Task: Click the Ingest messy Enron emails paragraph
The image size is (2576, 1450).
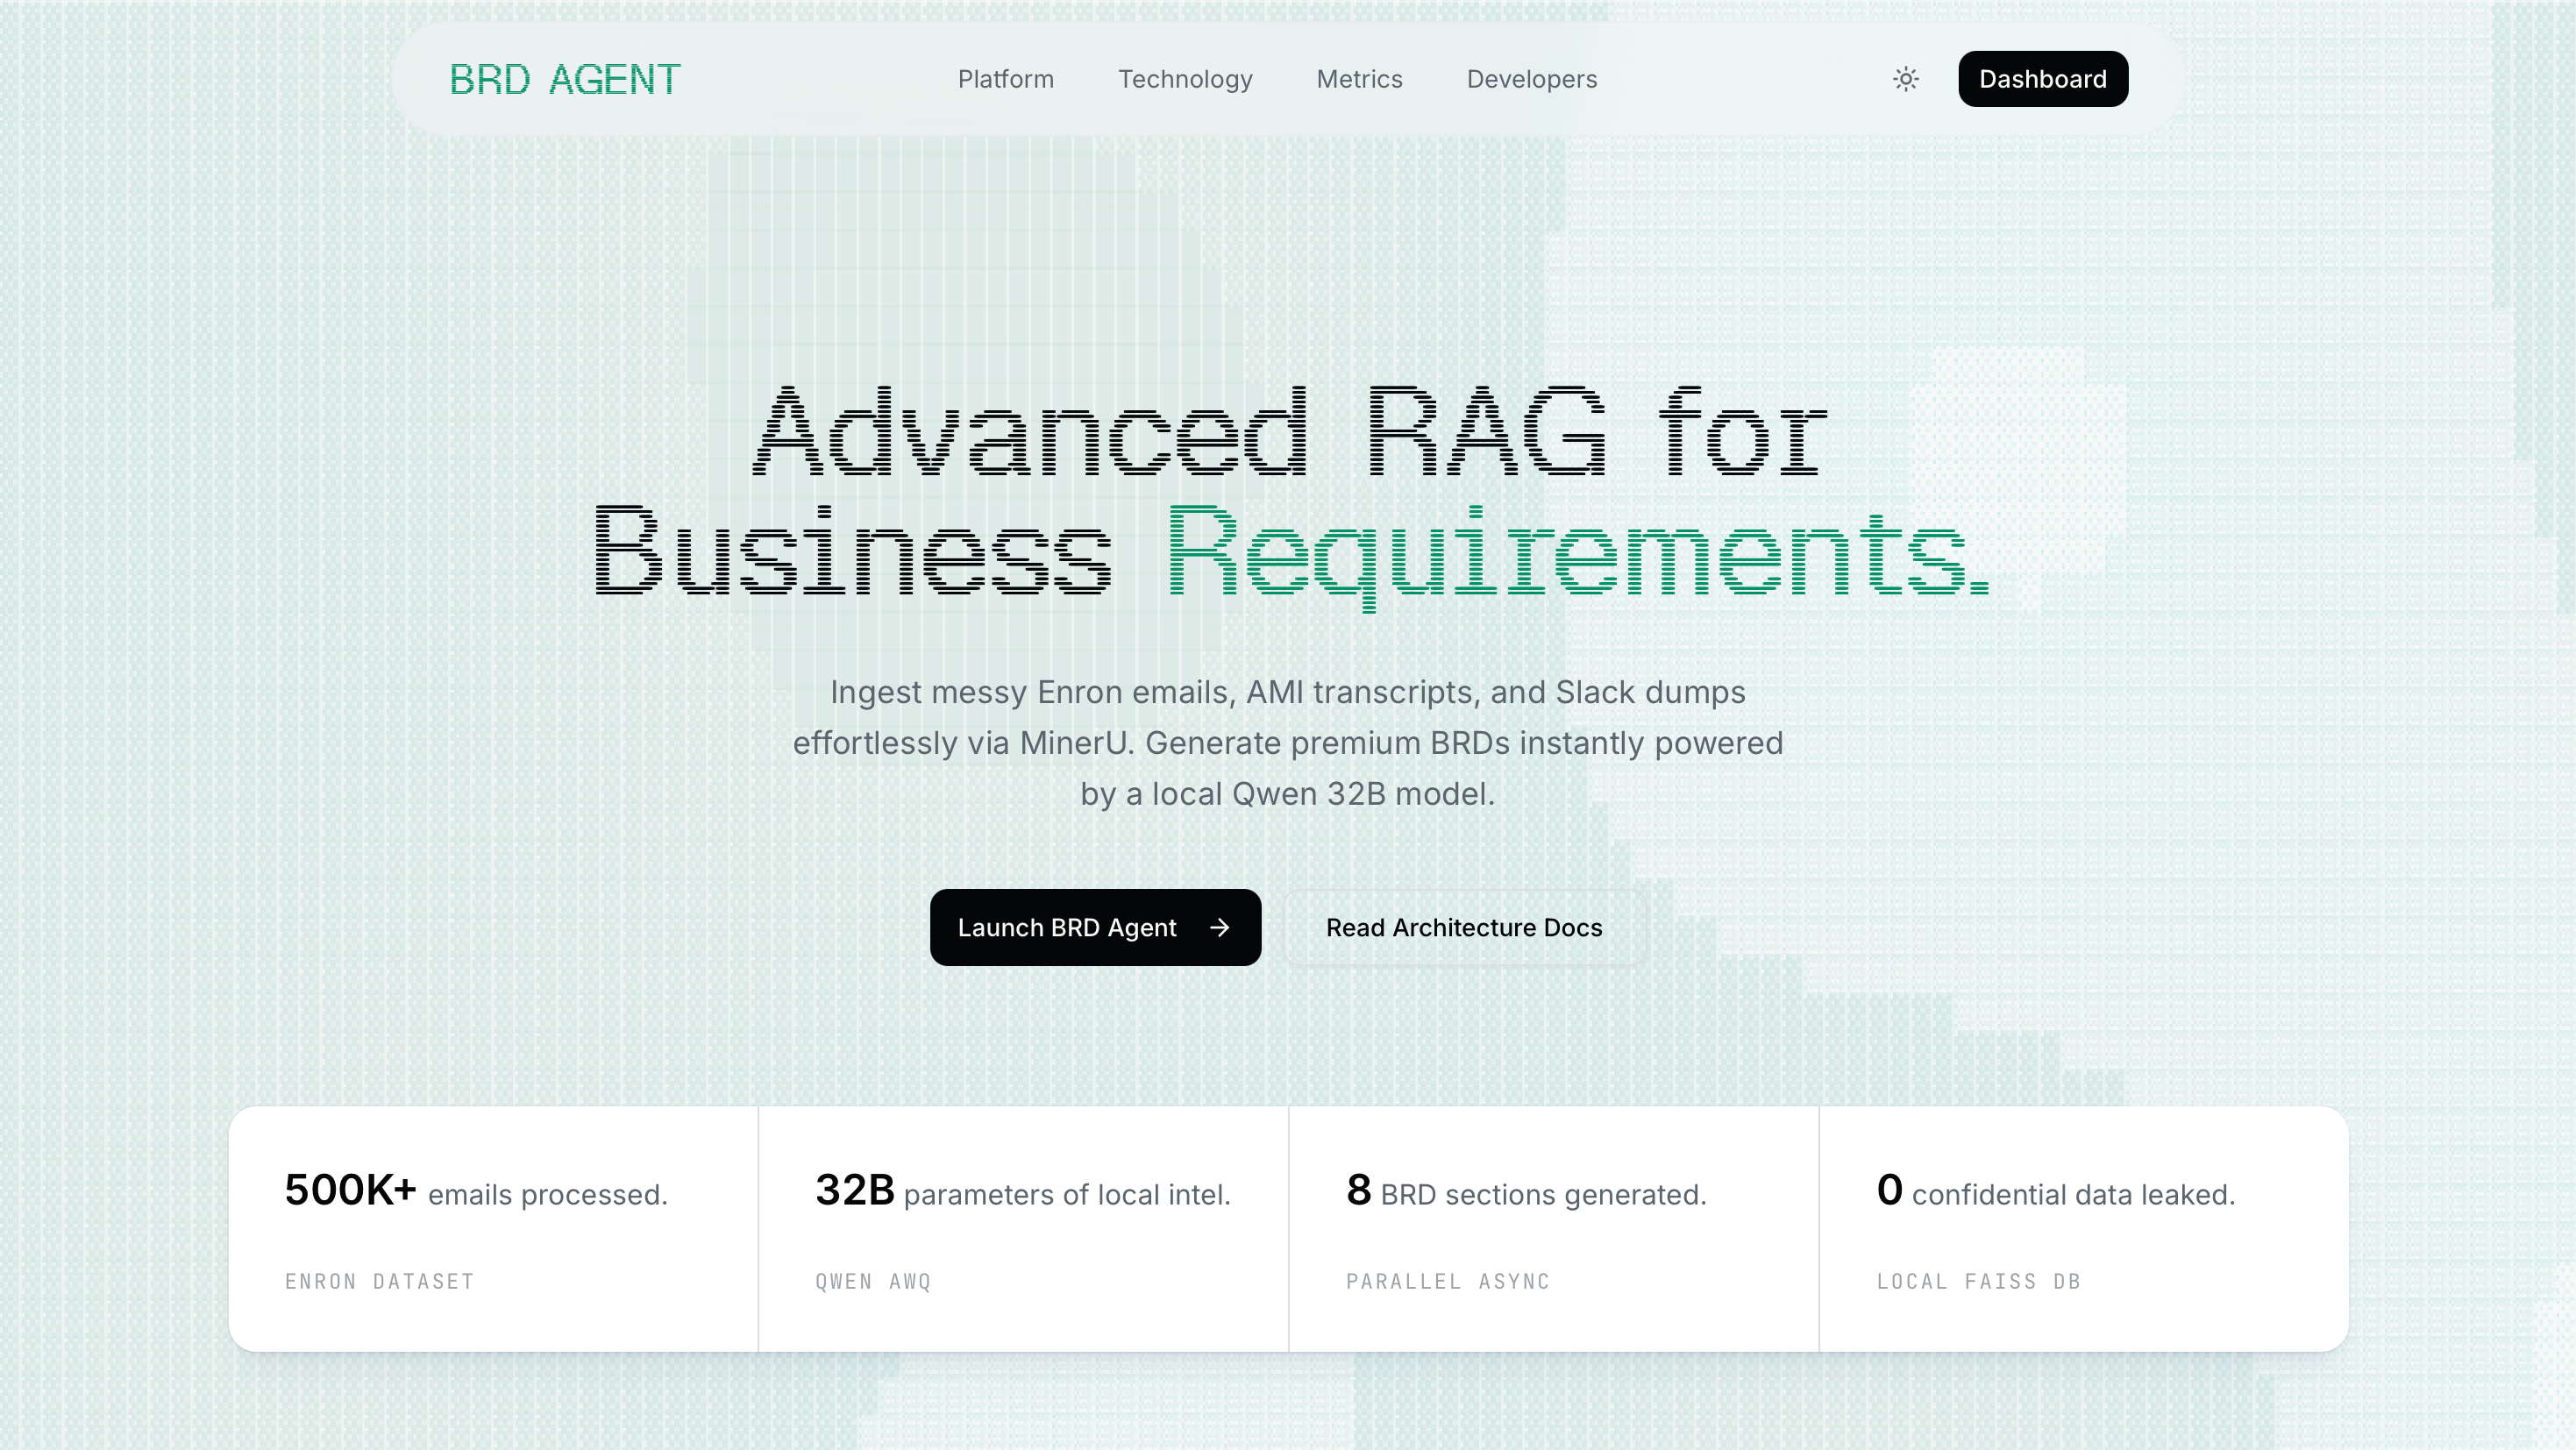Action: [1288, 743]
